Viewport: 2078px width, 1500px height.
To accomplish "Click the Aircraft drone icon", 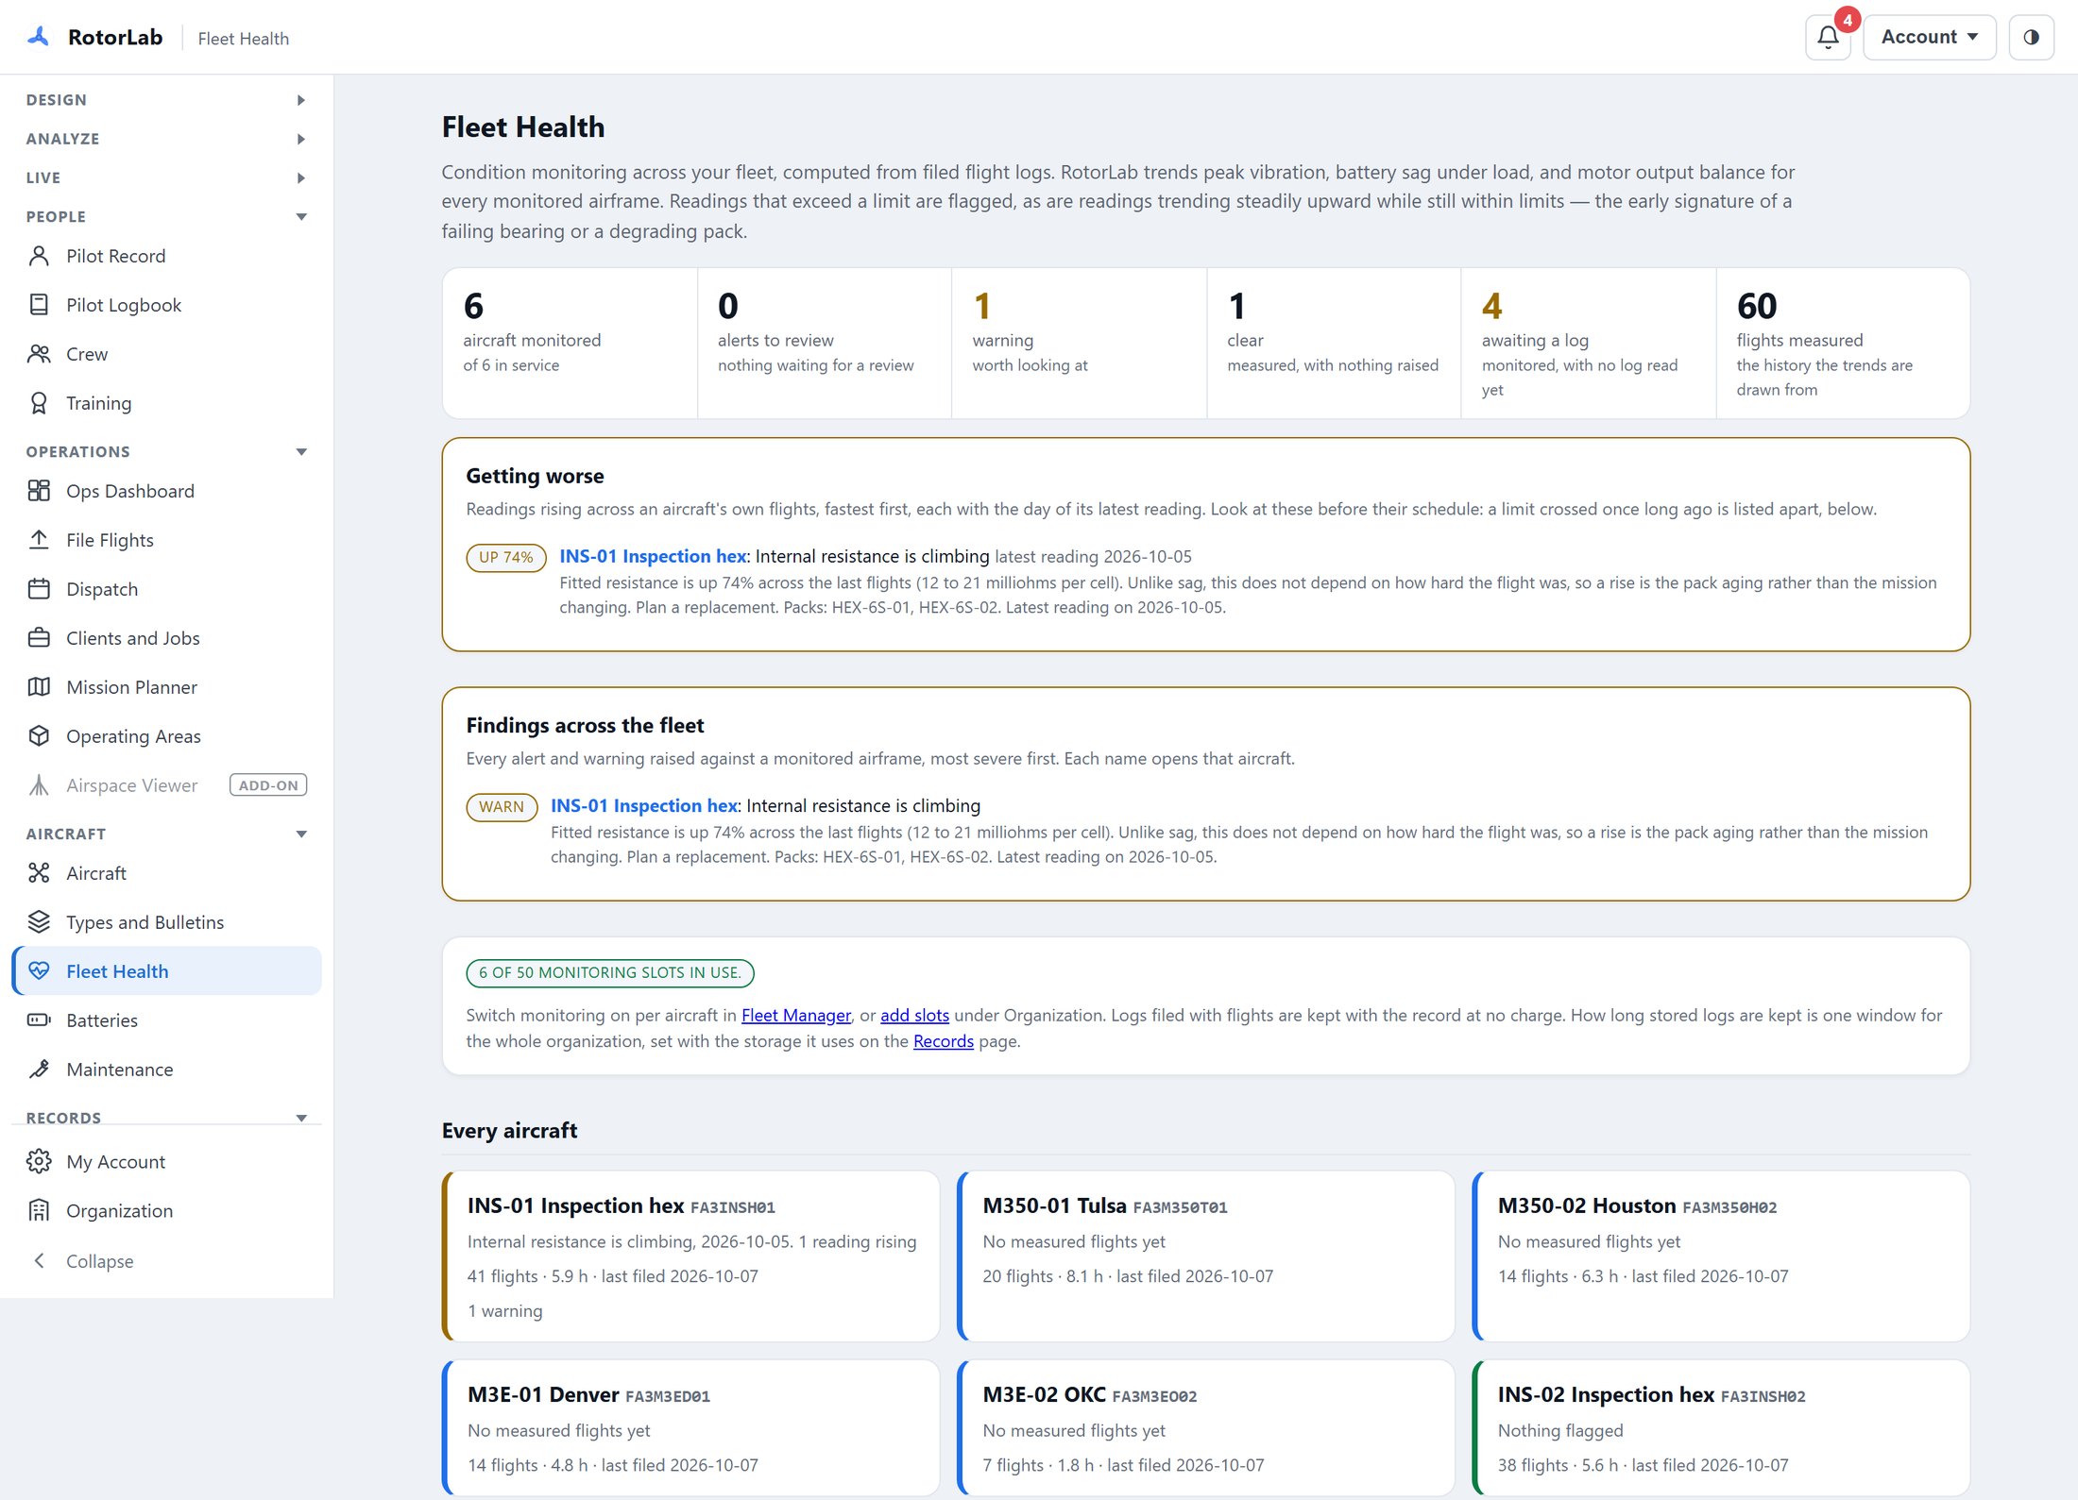I will (39, 873).
